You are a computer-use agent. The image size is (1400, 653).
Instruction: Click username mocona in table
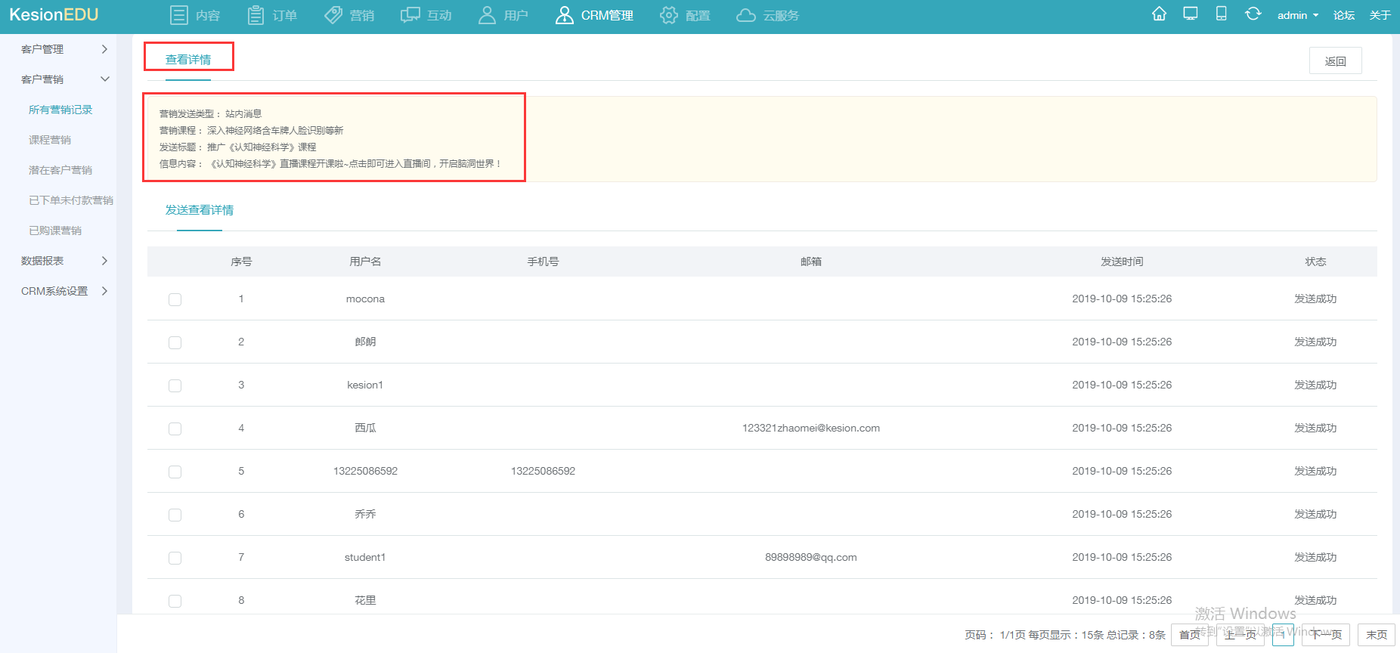pos(365,299)
